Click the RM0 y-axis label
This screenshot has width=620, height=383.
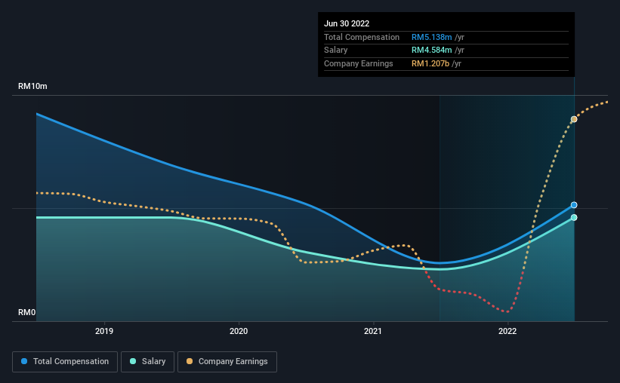coord(26,312)
